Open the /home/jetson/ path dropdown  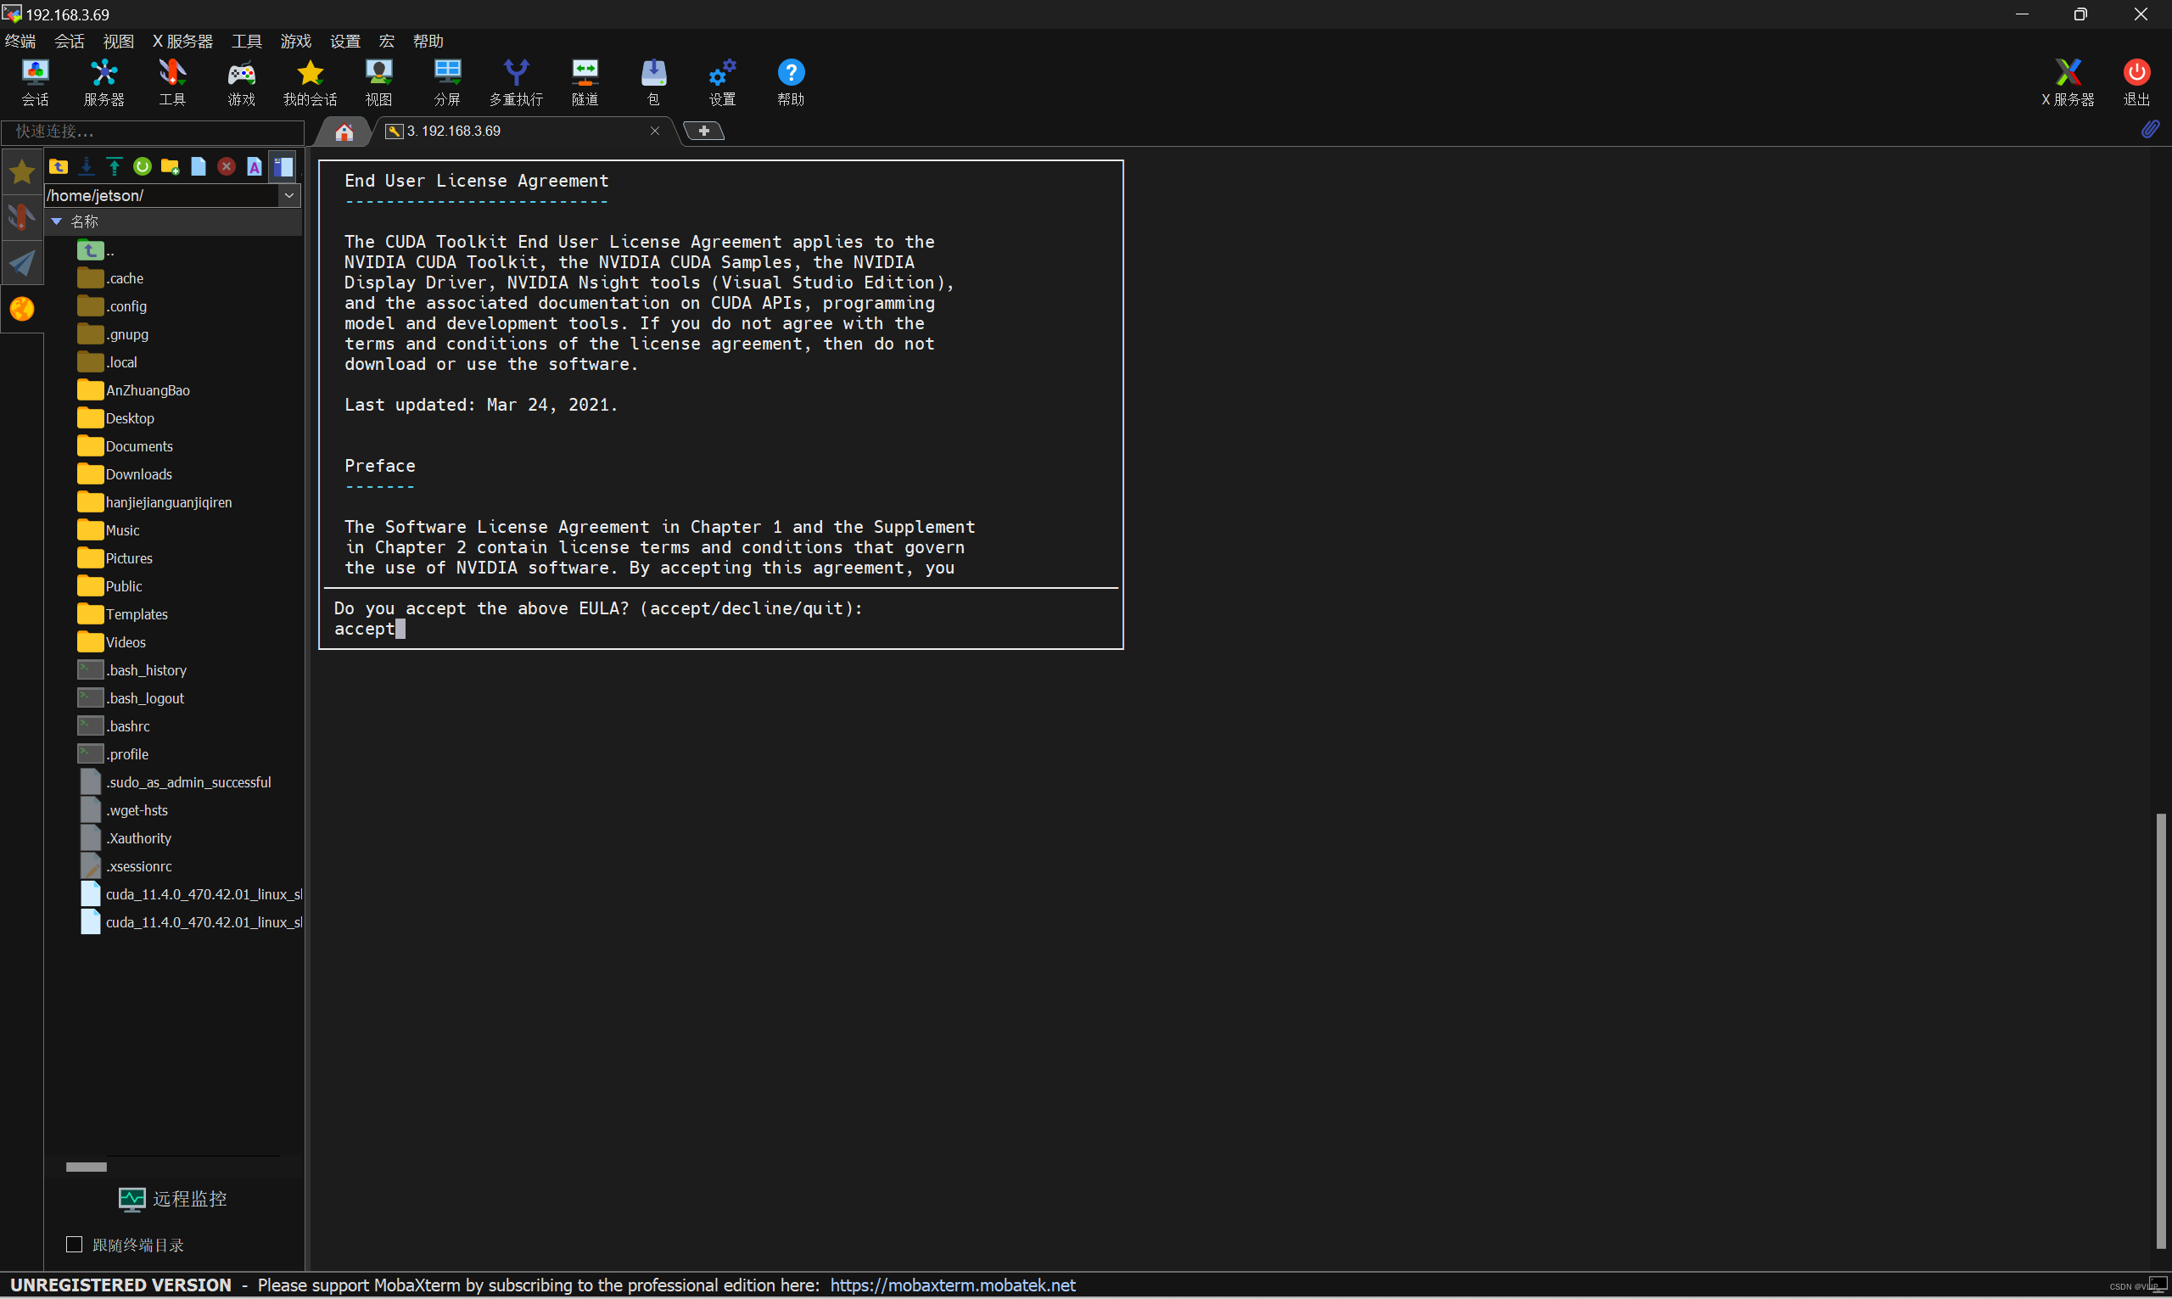[288, 195]
